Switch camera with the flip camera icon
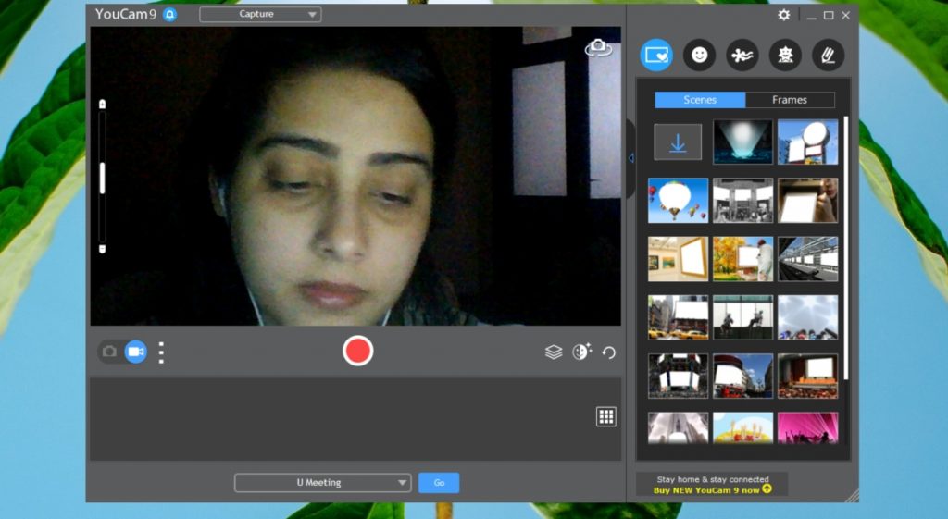Screen dimensions: 948x519 (x=598, y=48)
